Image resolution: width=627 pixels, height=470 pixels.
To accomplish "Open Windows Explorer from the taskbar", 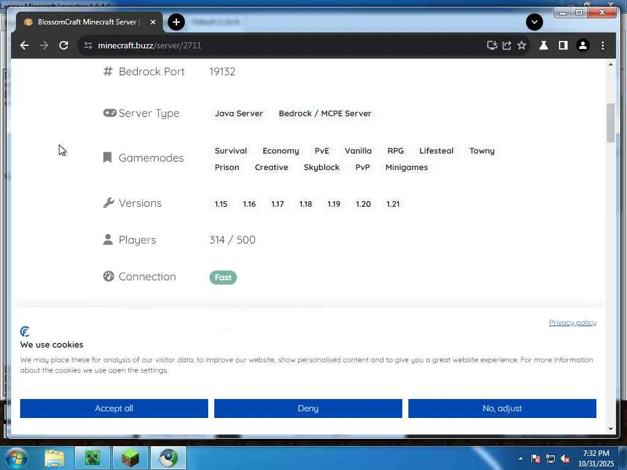I will point(54,458).
